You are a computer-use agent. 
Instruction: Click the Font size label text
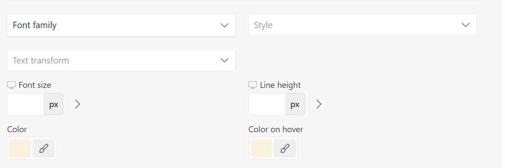35,85
